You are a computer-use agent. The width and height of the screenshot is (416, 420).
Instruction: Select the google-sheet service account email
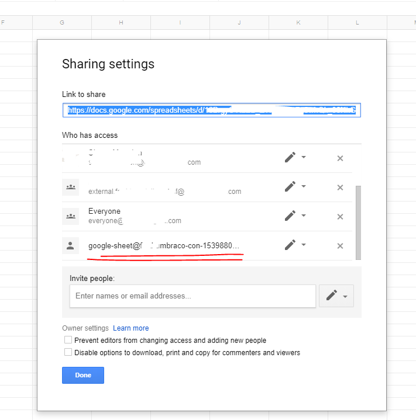[x=164, y=245]
